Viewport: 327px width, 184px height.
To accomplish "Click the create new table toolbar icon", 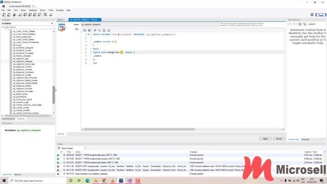I will coord(25,15).
